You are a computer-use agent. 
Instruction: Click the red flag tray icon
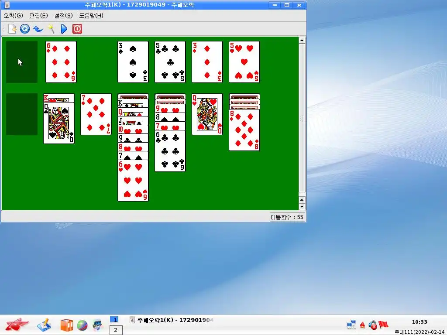pyautogui.click(x=383, y=325)
